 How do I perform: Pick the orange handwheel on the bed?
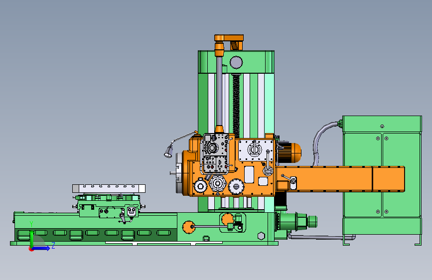point(189,227)
